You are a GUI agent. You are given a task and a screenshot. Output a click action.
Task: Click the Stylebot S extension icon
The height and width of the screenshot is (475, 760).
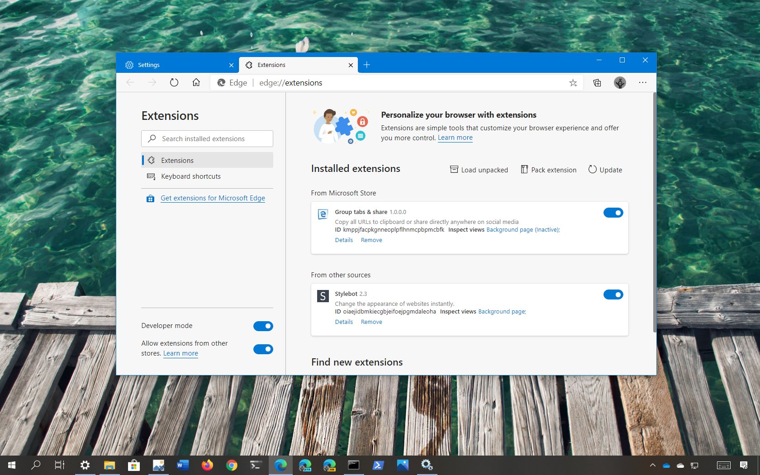(x=323, y=296)
